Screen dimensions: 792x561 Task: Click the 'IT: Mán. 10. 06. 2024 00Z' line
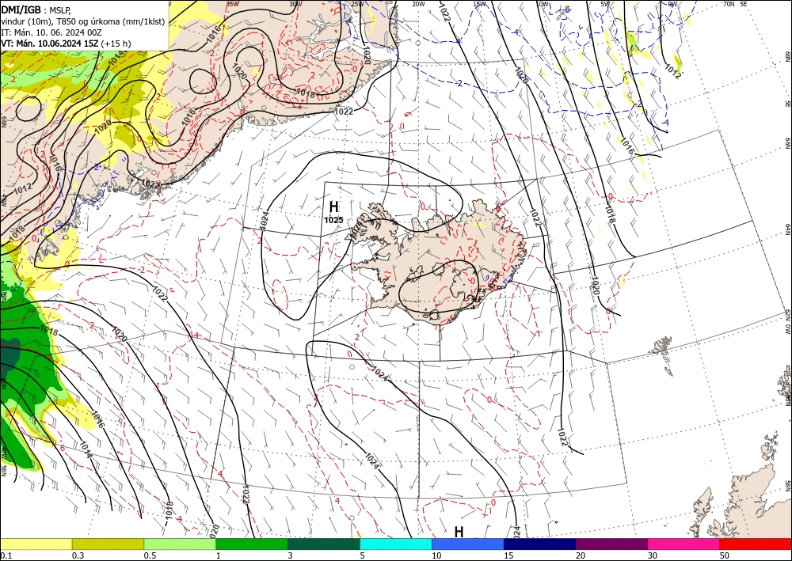point(51,32)
